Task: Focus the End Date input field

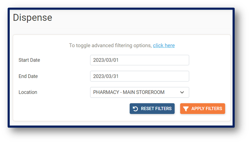Action: point(140,76)
